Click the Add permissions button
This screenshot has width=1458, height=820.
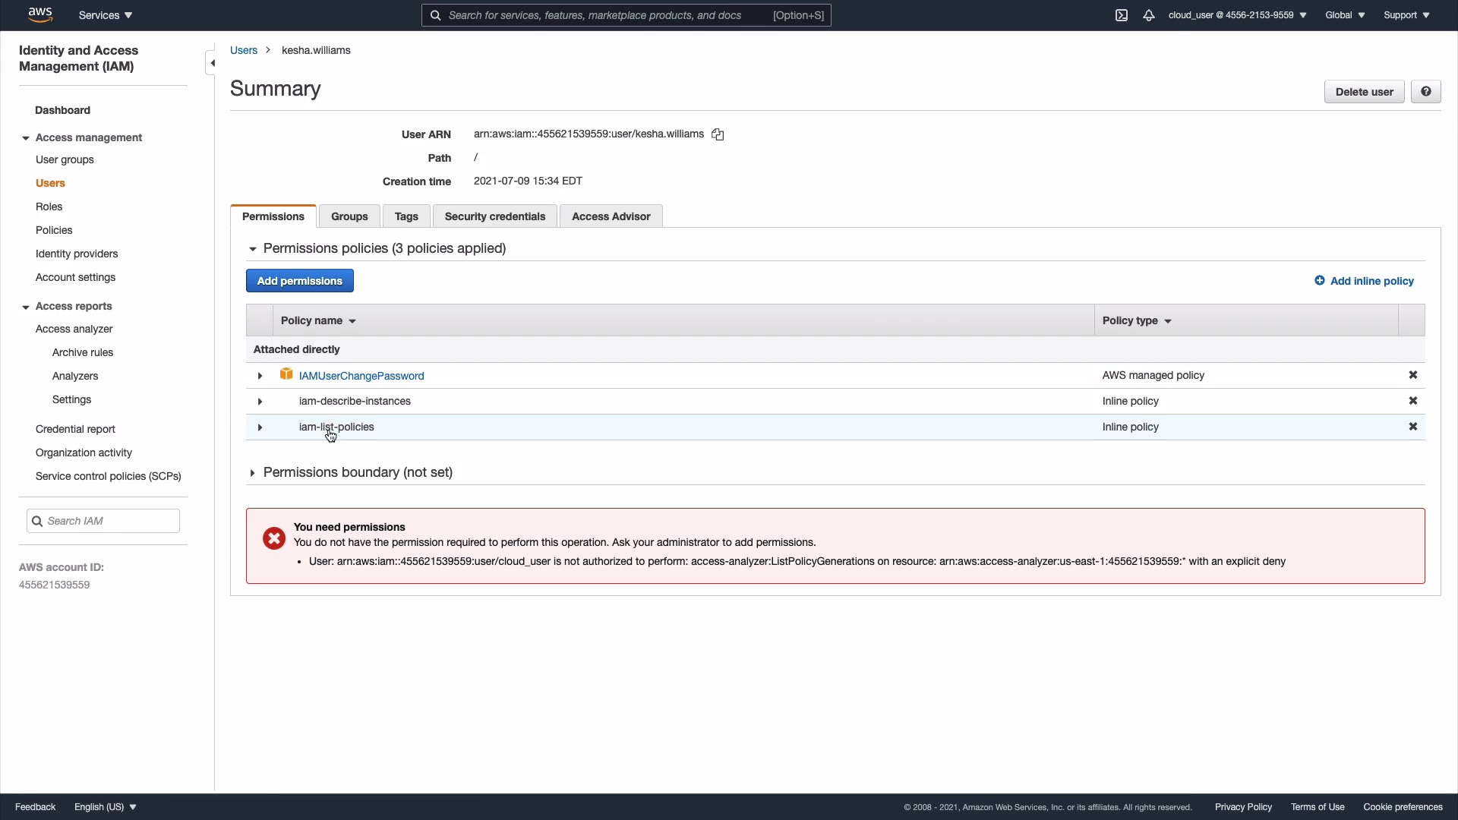tap(299, 281)
